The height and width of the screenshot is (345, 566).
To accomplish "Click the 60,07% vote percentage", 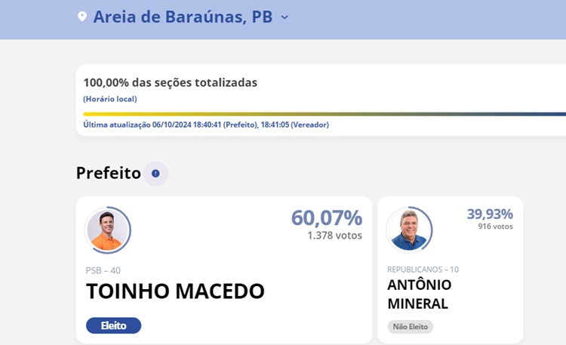I will pos(327,218).
